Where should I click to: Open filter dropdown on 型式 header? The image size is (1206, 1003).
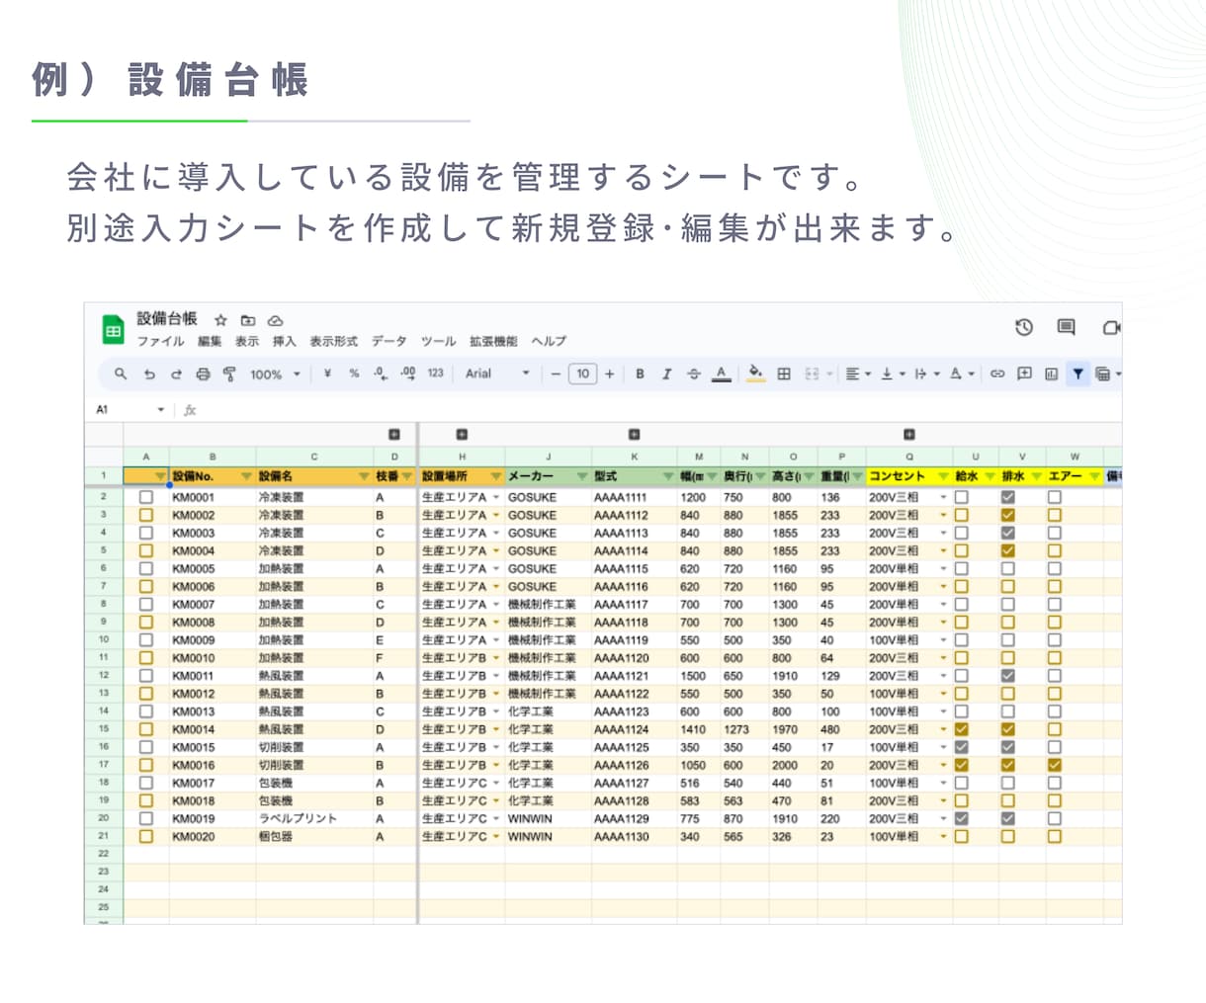click(x=668, y=476)
